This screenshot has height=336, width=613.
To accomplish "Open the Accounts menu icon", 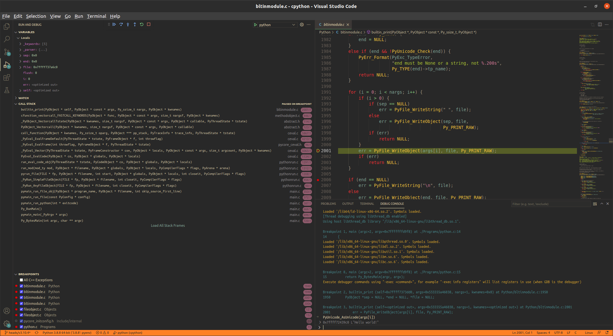I will [x=6, y=311].
